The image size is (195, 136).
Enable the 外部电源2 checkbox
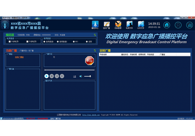tap(27, 41)
